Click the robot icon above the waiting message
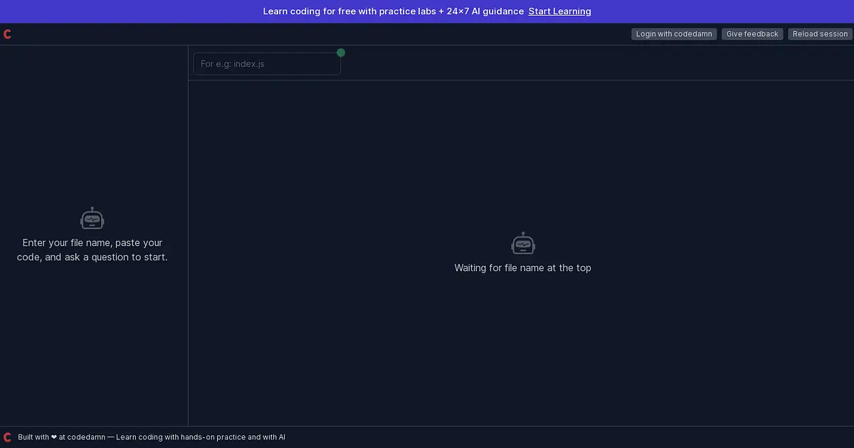The width and height of the screenshot is (854, 448). (x=523, y=243)
